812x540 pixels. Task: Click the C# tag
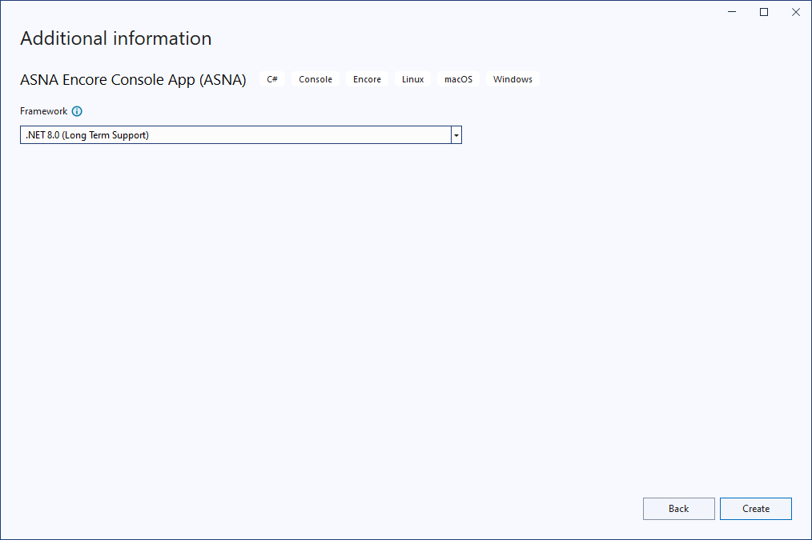(272, 79)
